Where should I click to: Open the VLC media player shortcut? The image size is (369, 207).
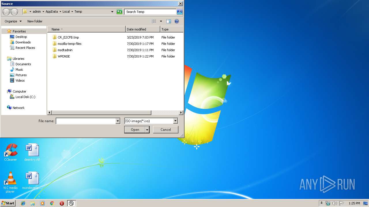pyautogui.click(x=10, y=182)
